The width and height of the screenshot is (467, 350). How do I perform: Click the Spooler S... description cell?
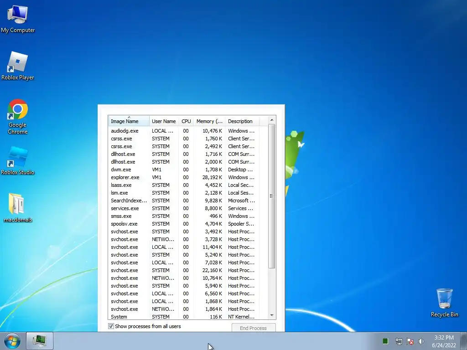tap(241, 223)
